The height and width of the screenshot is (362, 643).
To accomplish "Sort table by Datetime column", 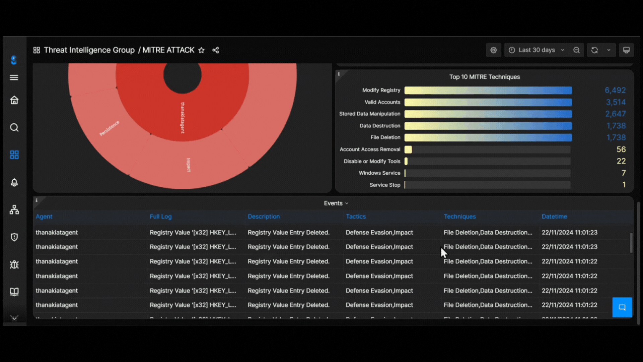I will [x=554, y=217].
